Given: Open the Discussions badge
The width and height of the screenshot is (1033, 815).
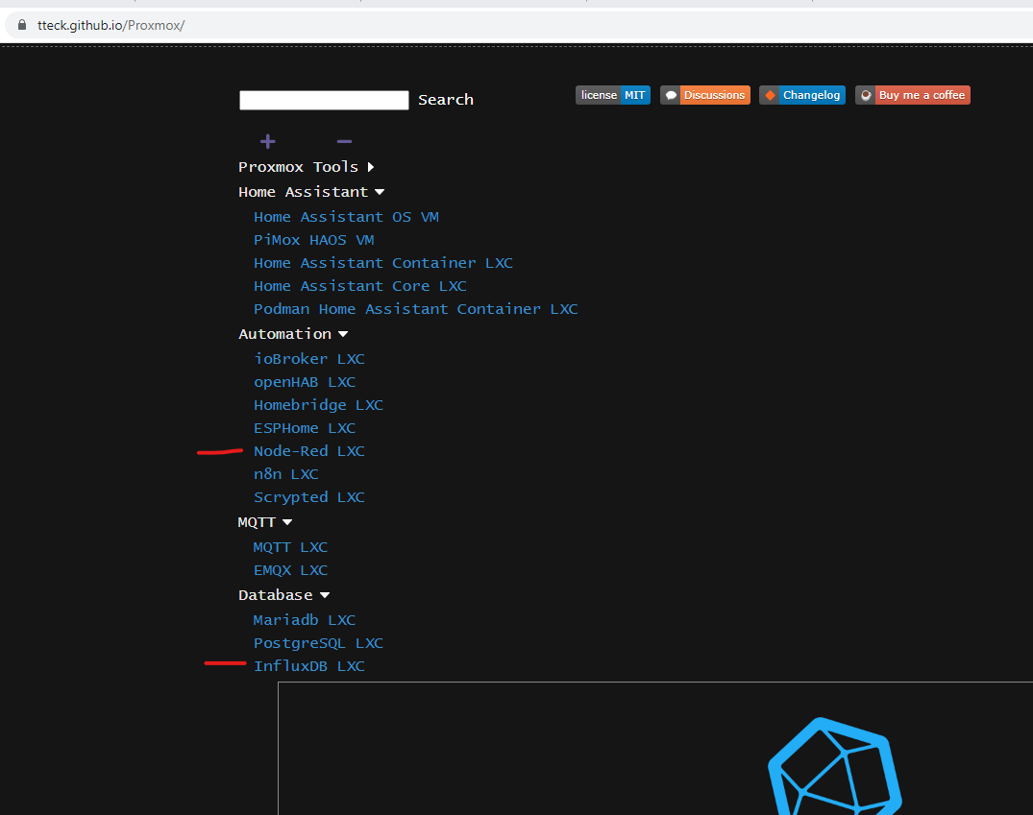Looking at the screenshot, I should (705, 95).
